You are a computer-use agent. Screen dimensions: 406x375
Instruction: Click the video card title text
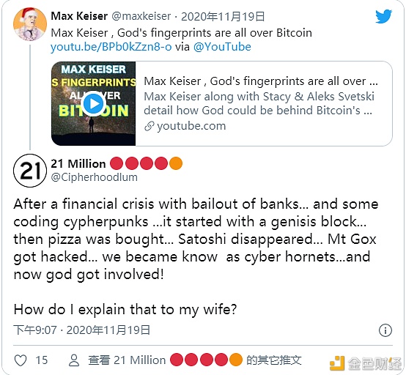click(x=261, y=81)
